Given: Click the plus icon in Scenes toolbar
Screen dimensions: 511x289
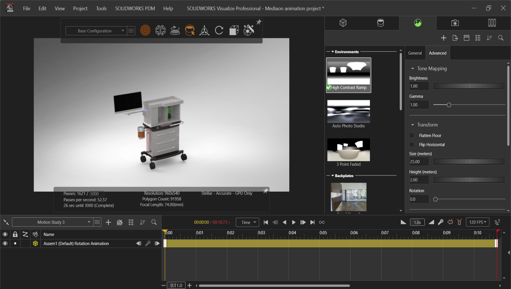Looking at the screenshot, I should (443, 38).
